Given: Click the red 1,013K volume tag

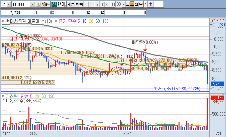Looking at the screenshot, I should tap(218, 98).
